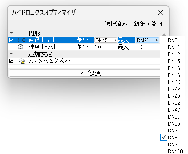Click the サイズ変更 button
The image size is (188, 154).
click(84, 73)
